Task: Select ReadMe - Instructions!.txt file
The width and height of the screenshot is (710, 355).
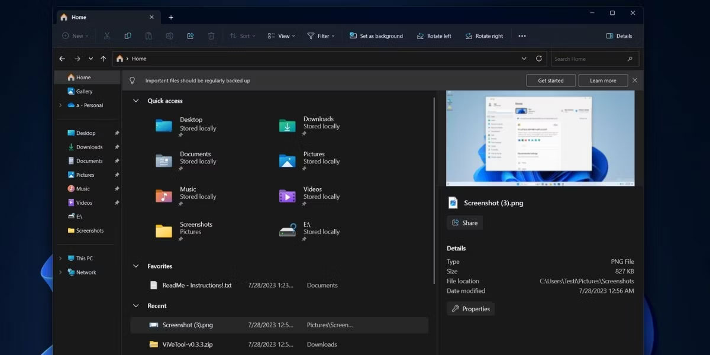Action: 279,285
